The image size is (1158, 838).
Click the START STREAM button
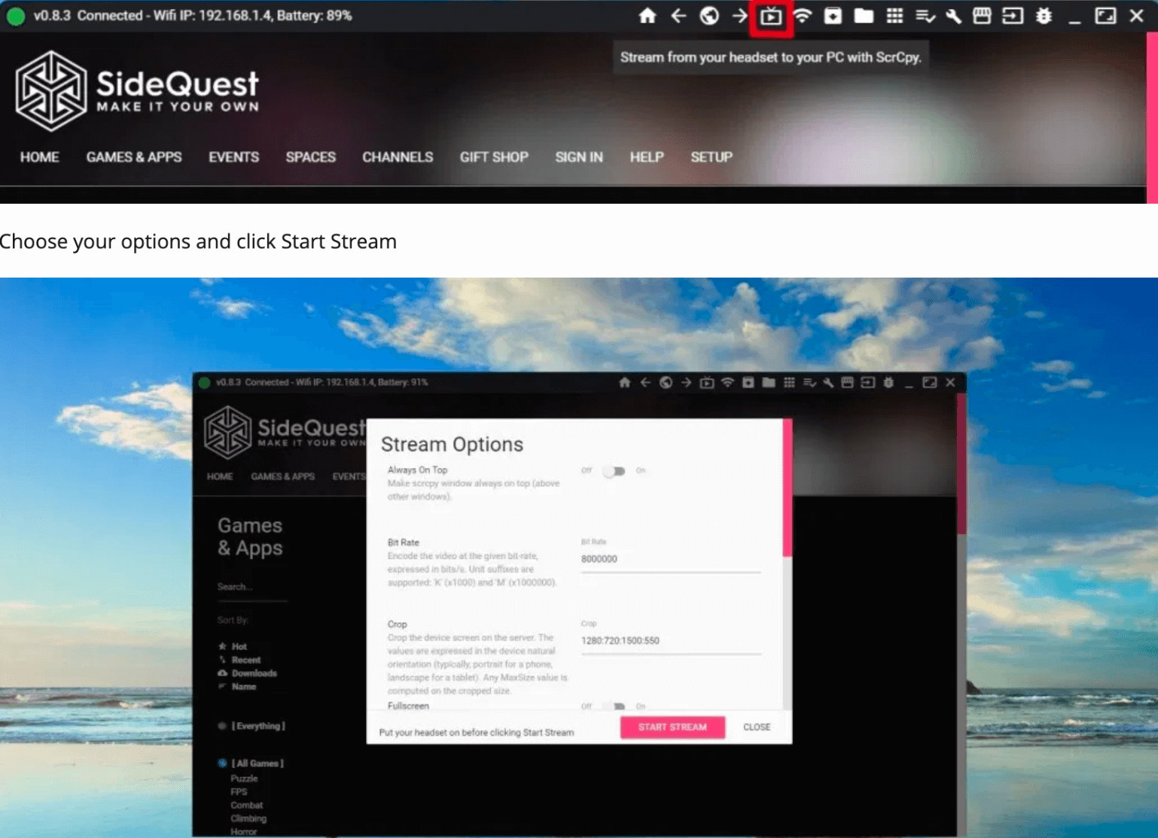[x=672, y=727]
